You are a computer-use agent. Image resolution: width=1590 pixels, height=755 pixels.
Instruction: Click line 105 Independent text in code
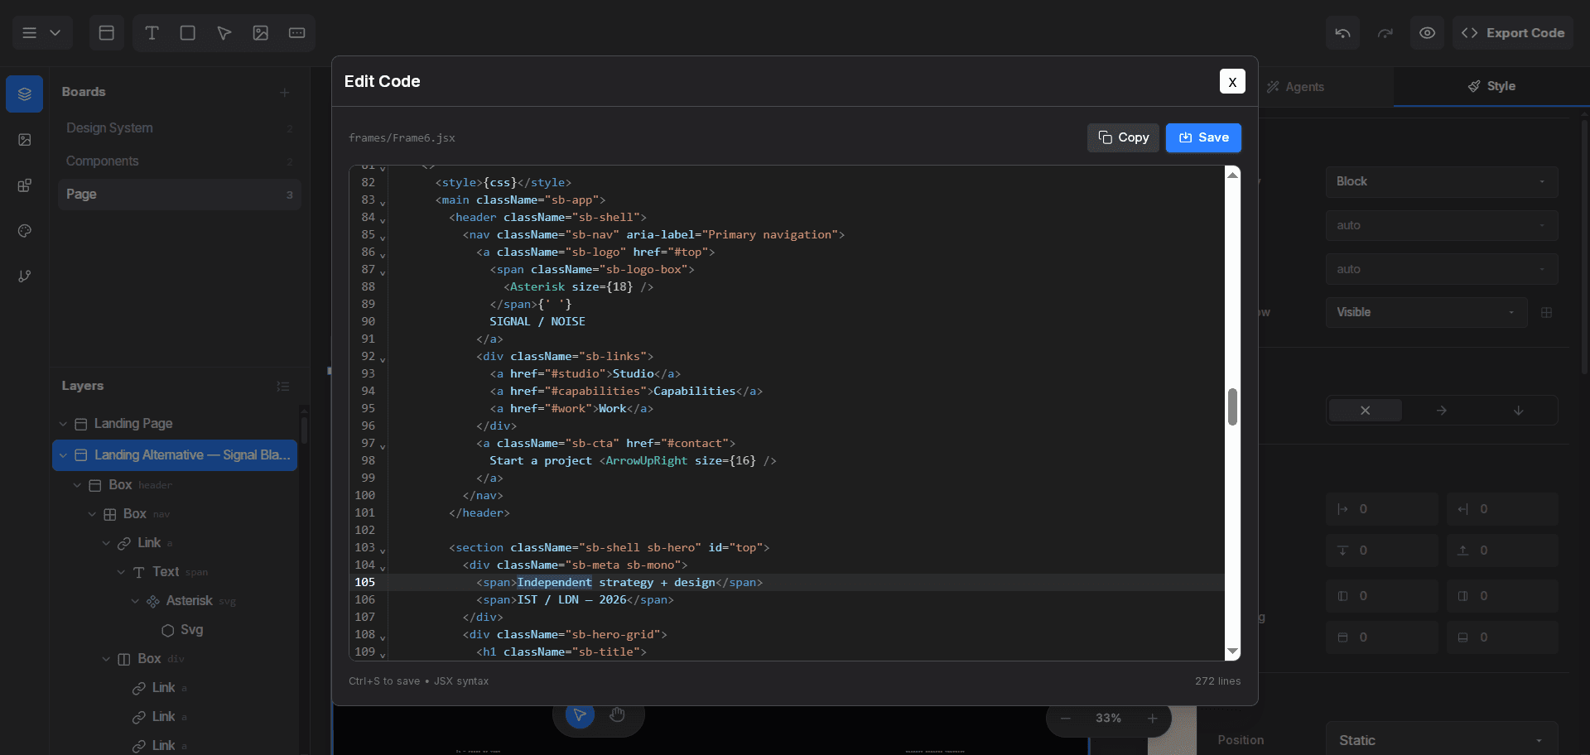(x=554, y=583)
